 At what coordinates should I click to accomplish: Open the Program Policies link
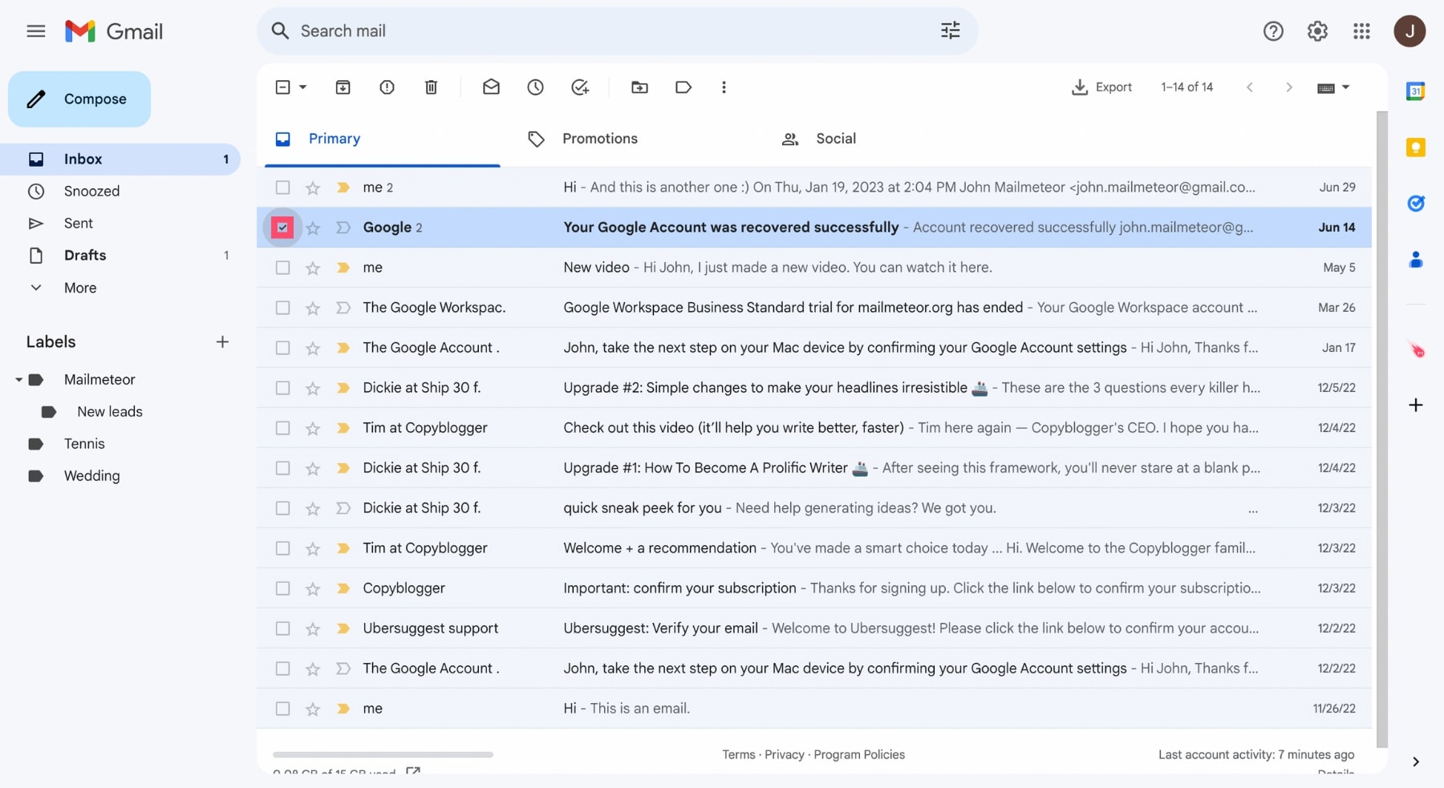click(x=859, y=755)
